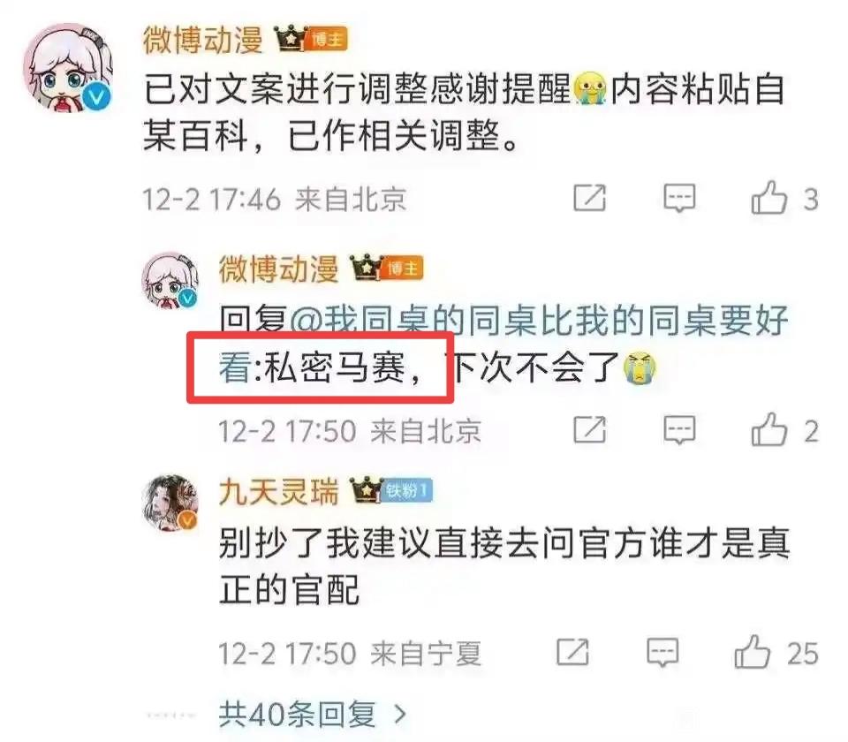Open 微博动漫 profile from the top username
Viewport: 848px width, 742px height.
pos(203,40)
